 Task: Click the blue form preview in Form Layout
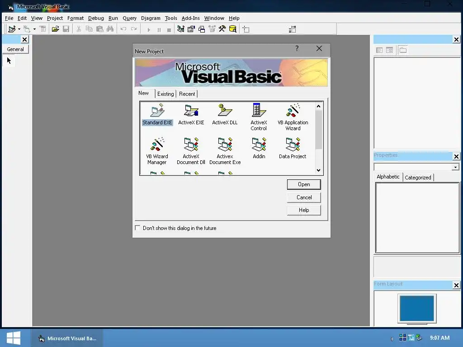(x=417, y=308)
